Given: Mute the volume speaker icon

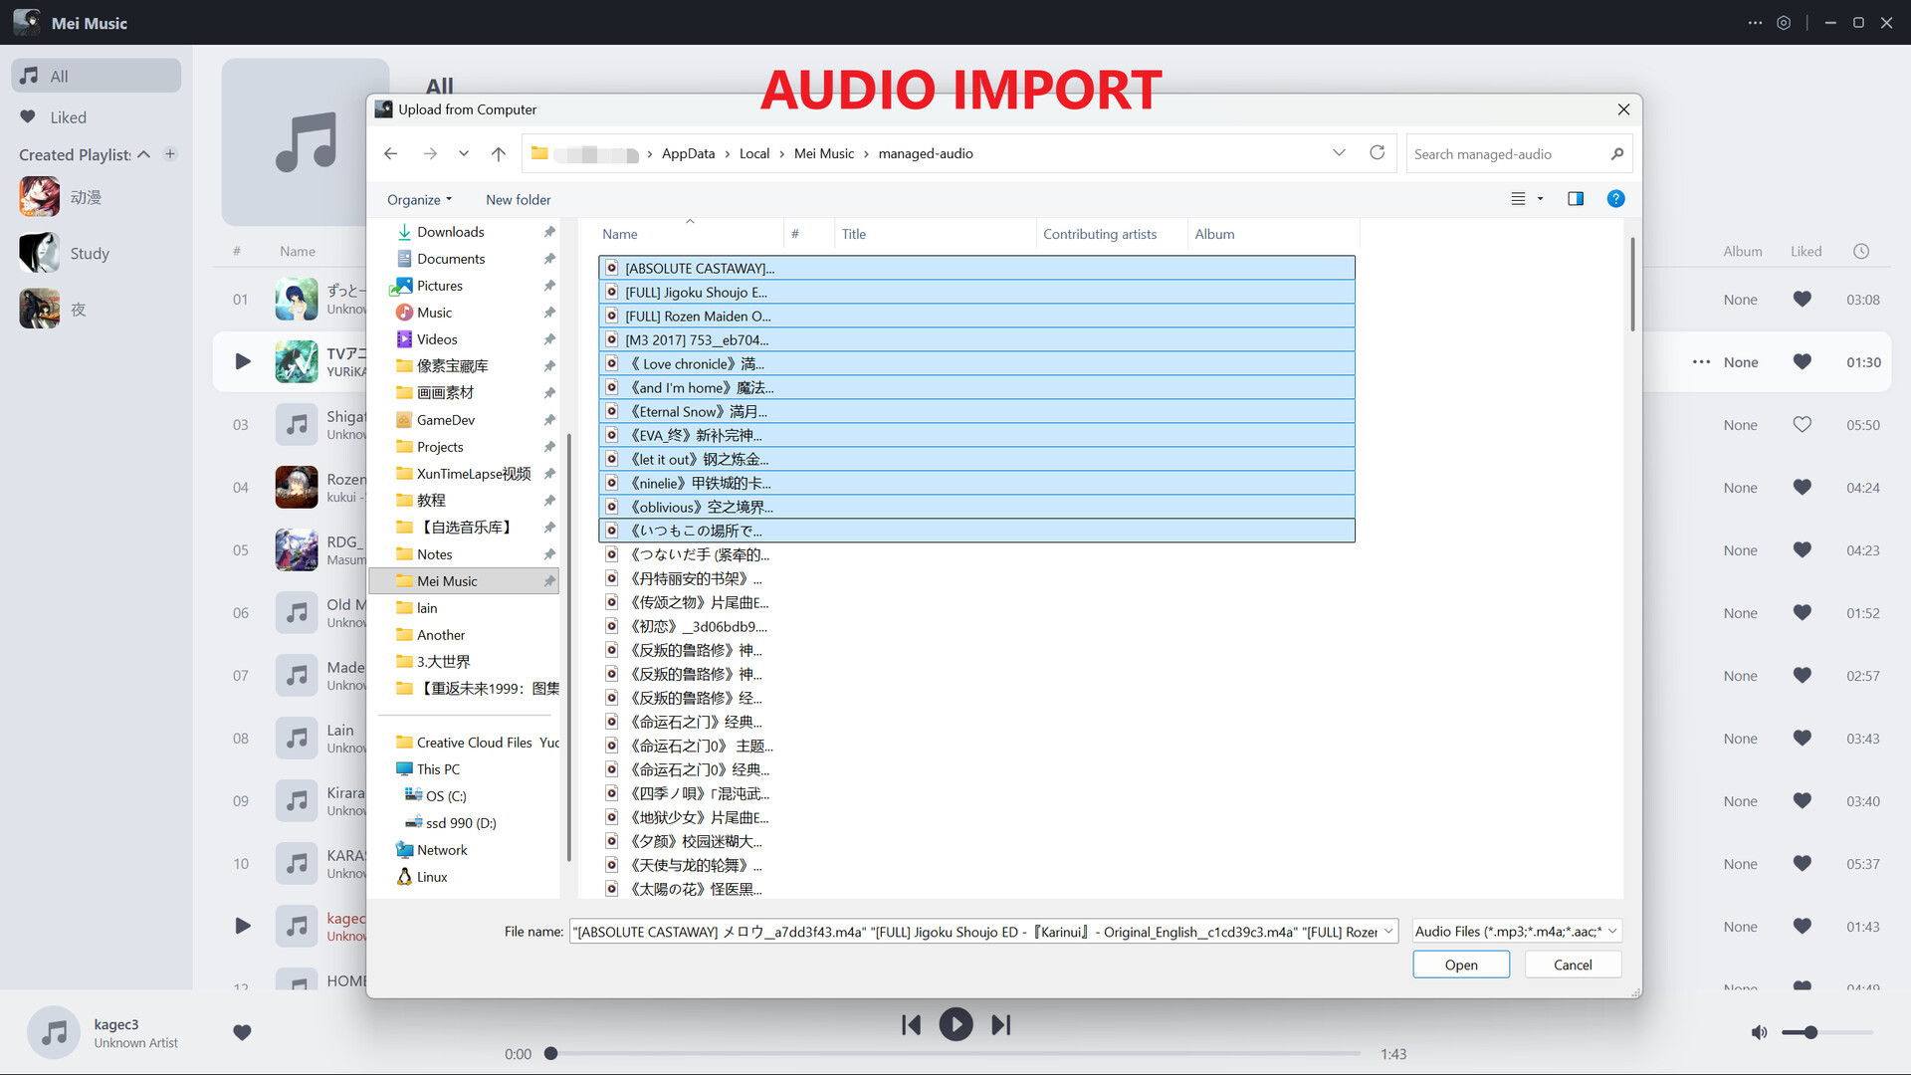Looking at the screenshot, I should coord(1760,1032).
